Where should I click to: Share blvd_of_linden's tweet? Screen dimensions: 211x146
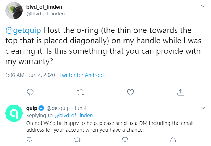[x=180, y=92]
